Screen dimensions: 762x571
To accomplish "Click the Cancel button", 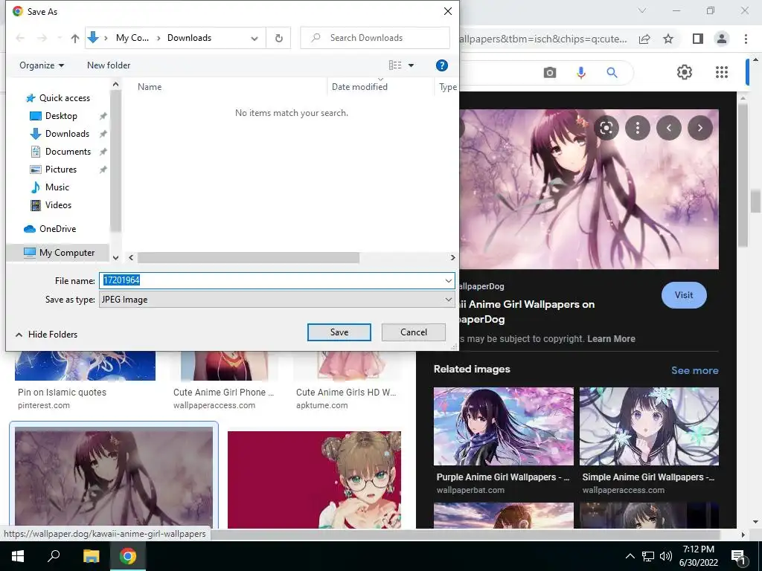I will pos(414,332).
